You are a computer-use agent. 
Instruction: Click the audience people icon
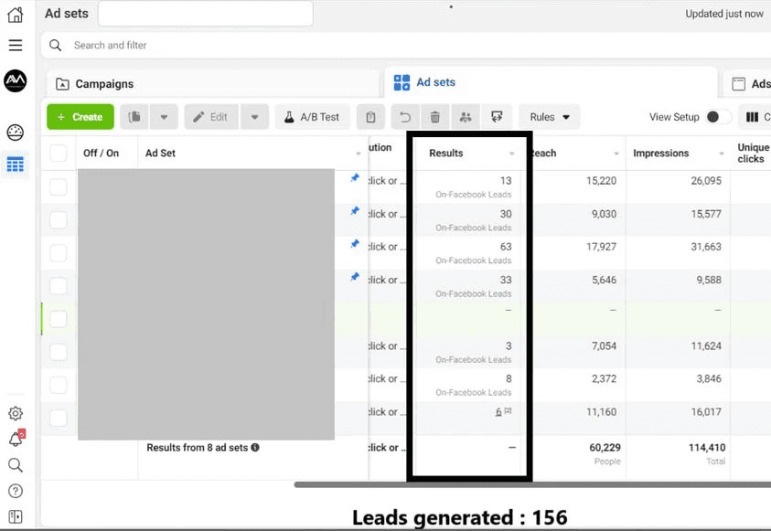point(466,117)
